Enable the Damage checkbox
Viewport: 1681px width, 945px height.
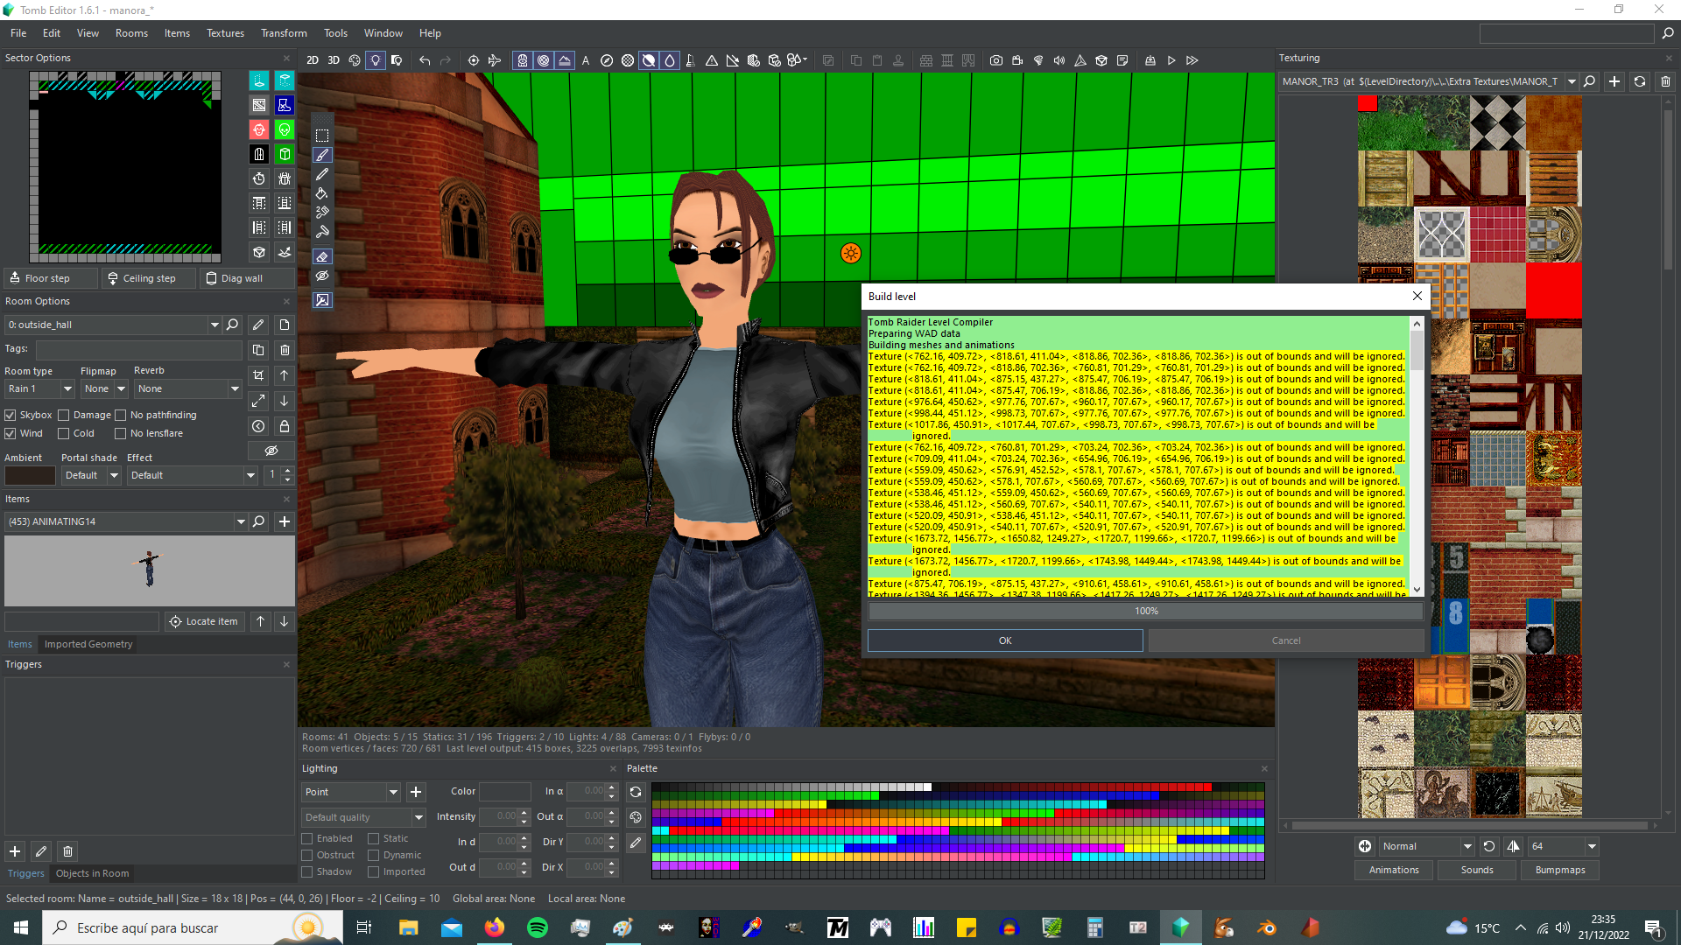[x=64, y=415]
